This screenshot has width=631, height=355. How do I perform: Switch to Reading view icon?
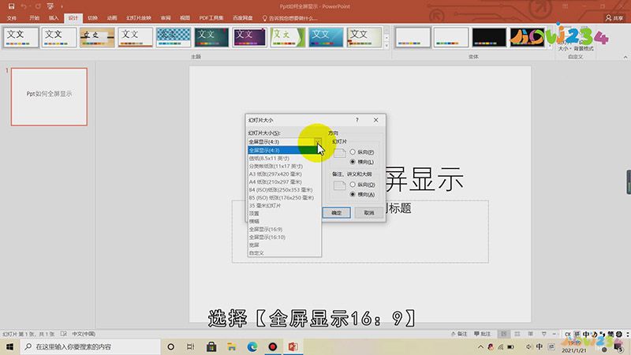(531, 334)
